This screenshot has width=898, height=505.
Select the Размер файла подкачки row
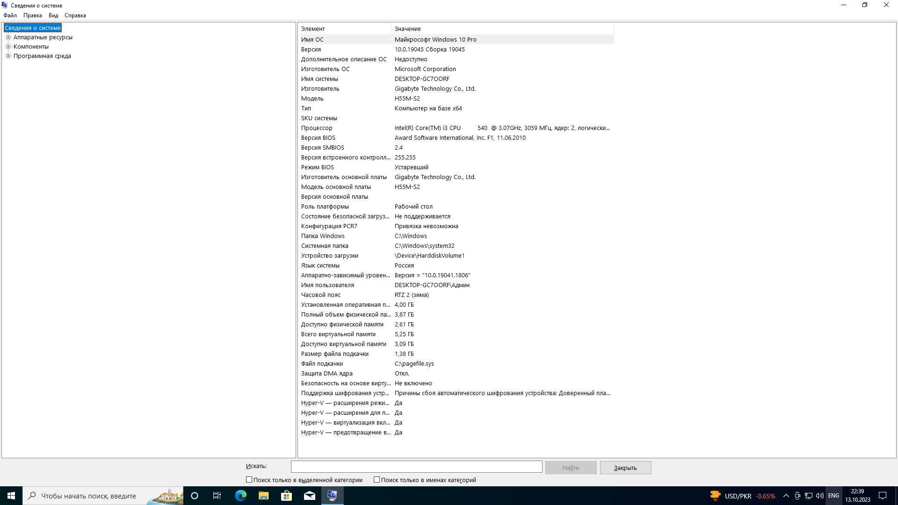tap(456, 354)
